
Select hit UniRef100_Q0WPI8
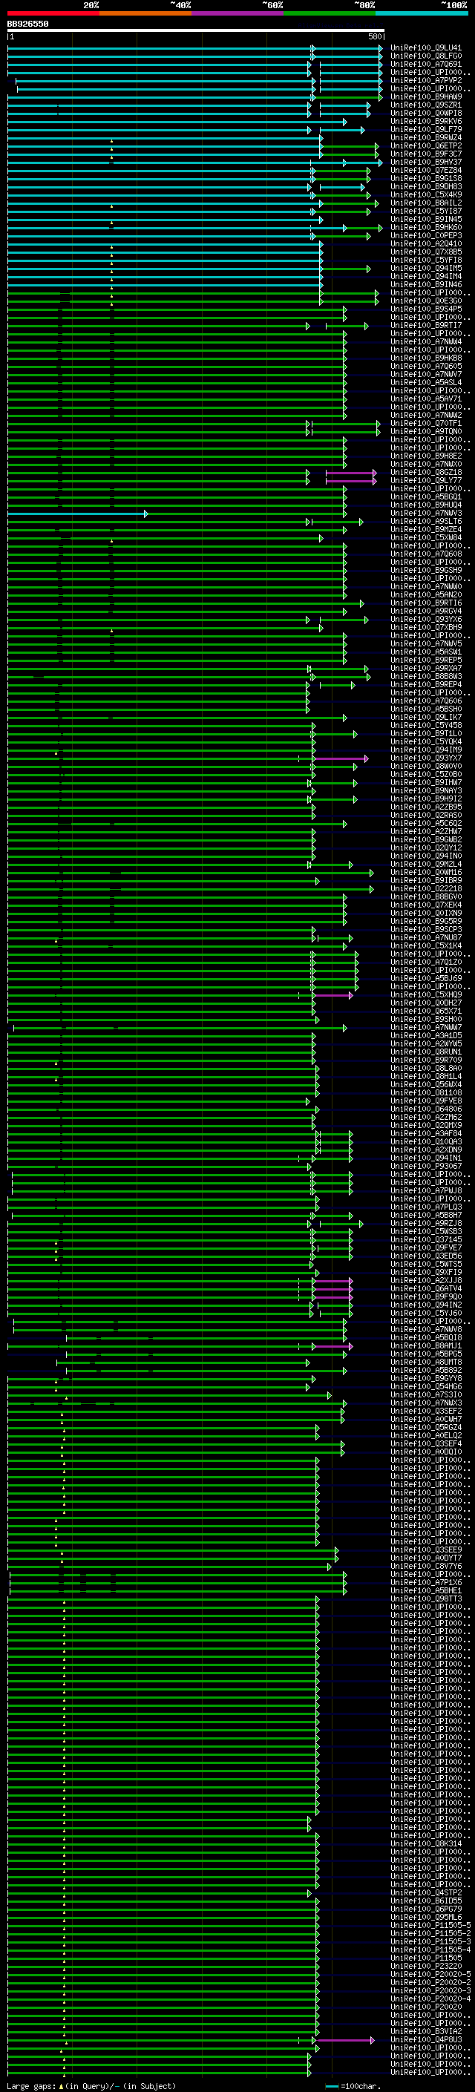coord(426,113)
